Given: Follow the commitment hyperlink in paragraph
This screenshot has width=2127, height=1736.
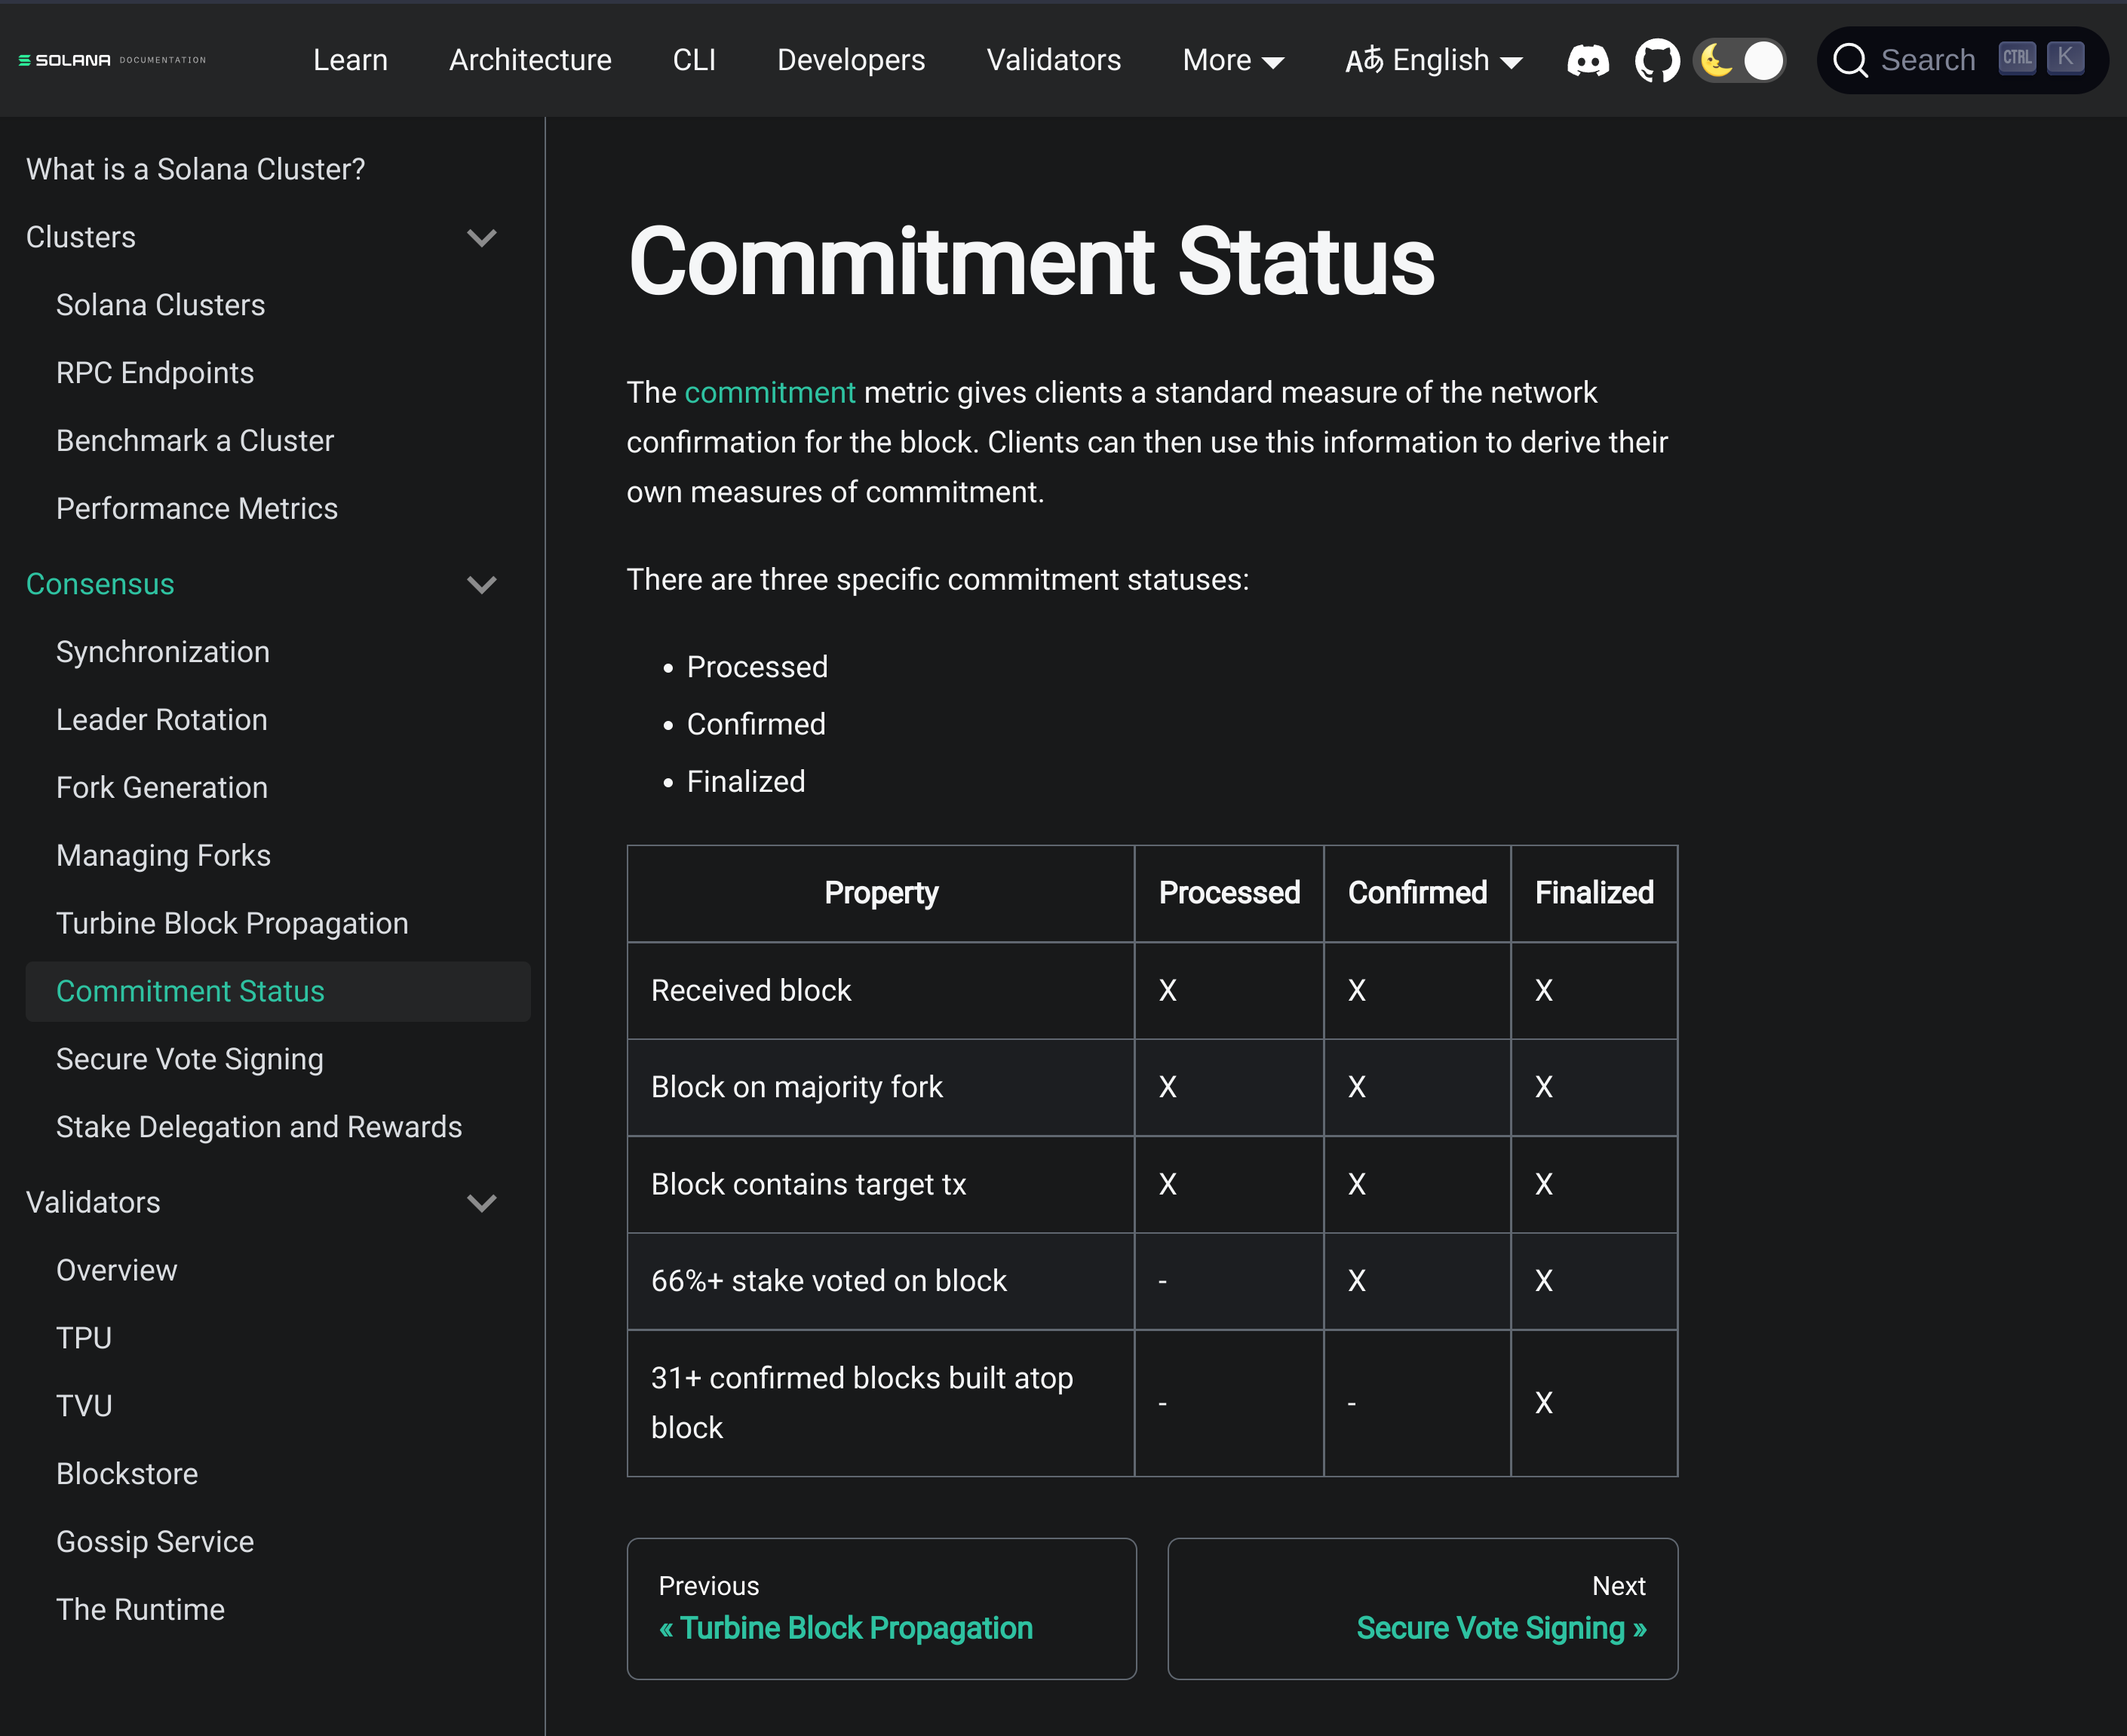Looking at the screenshot, I should tap(769, 393).
